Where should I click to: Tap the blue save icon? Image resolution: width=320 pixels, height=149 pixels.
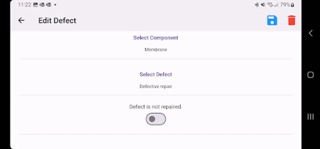point(272,20)
